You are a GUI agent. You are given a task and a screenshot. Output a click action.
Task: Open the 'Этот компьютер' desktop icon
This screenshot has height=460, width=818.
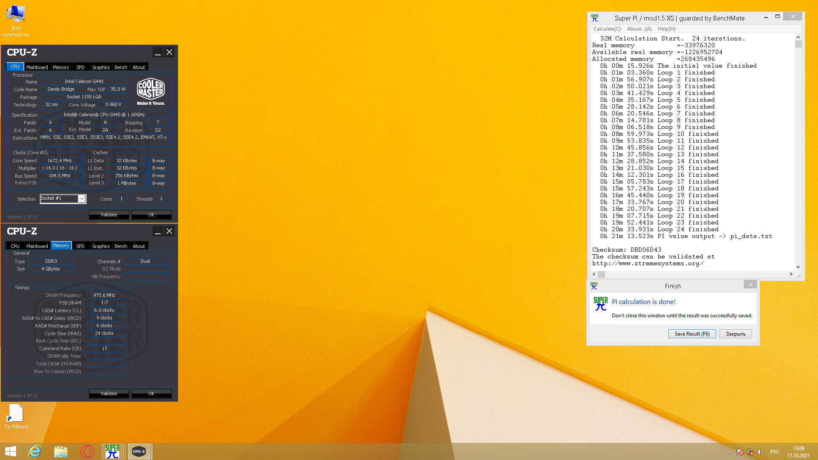tap(16, 20)
